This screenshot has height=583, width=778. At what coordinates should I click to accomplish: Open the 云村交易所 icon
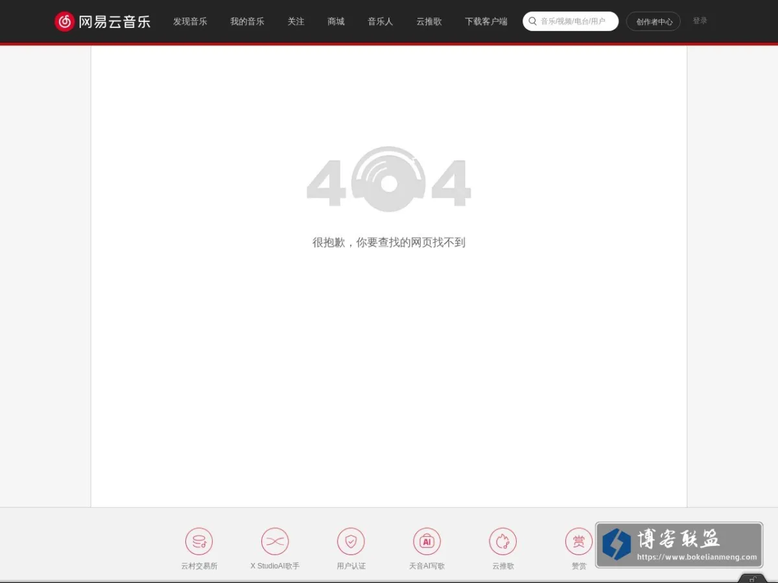pos(199,542)
